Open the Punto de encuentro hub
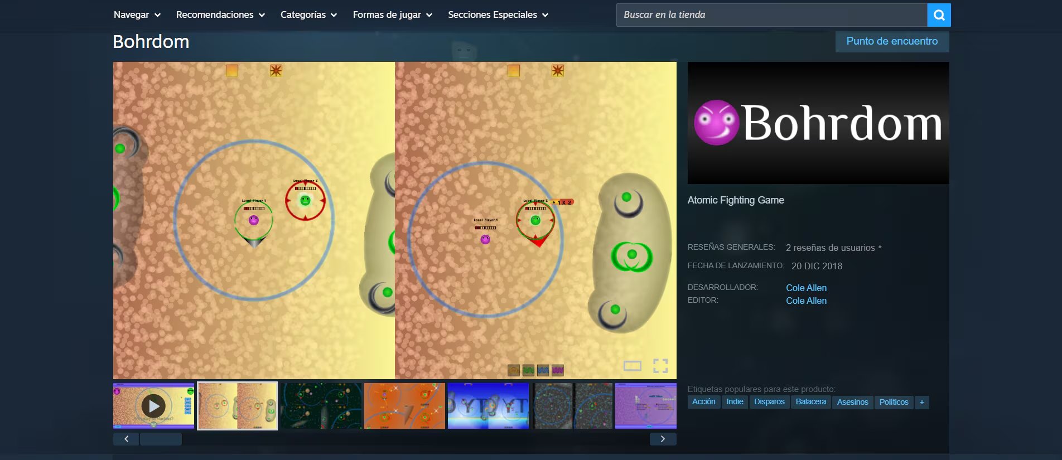 [x=892, y=41]
